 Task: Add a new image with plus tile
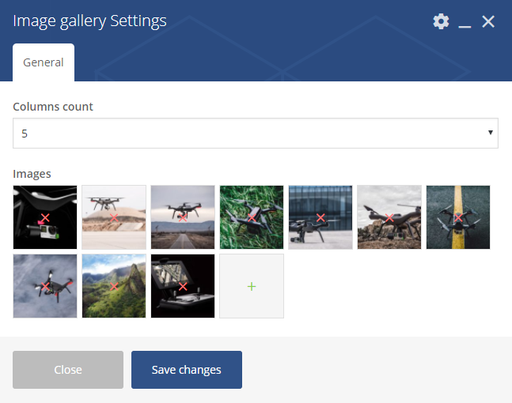pos(252,286)
